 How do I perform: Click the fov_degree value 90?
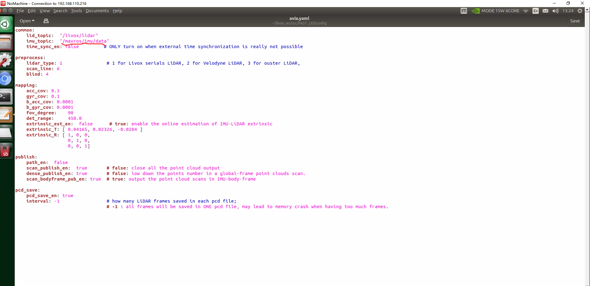(71, 113)
